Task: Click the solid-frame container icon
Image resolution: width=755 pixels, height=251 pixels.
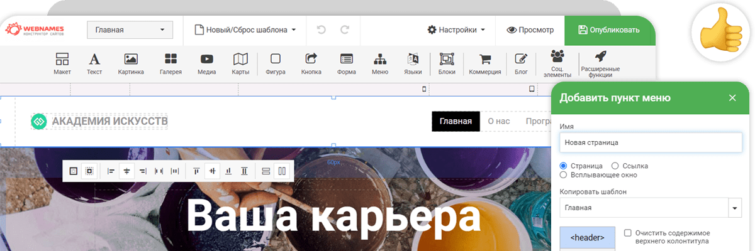Action: click(74, 171)
